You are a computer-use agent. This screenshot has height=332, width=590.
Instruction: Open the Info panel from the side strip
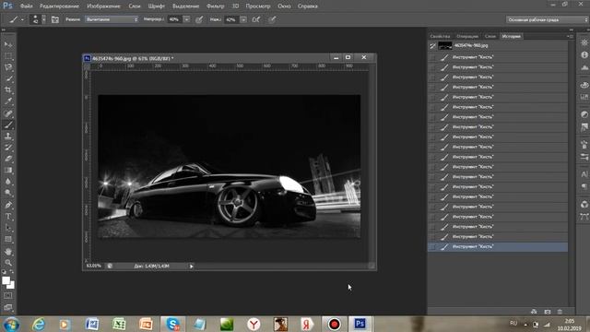[584, 55]
